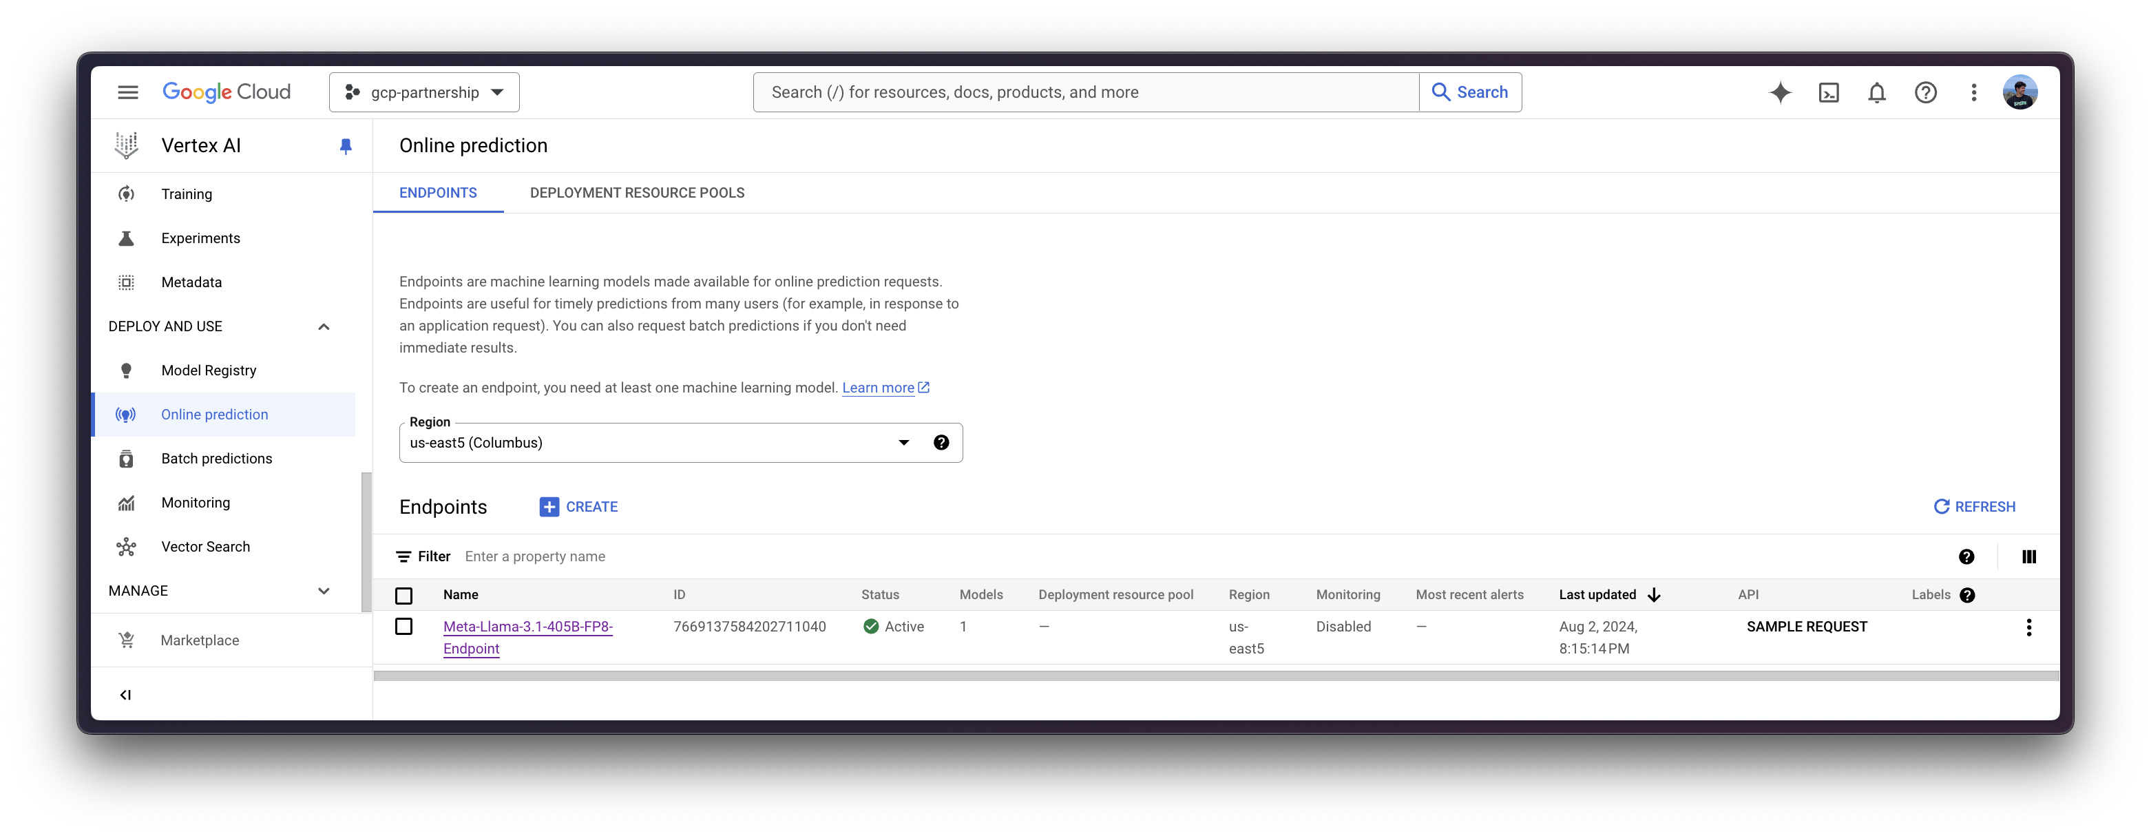Click the three-dot overflow menu for endpoint
Screen dimensions: 2151x836
[2029, 627]
